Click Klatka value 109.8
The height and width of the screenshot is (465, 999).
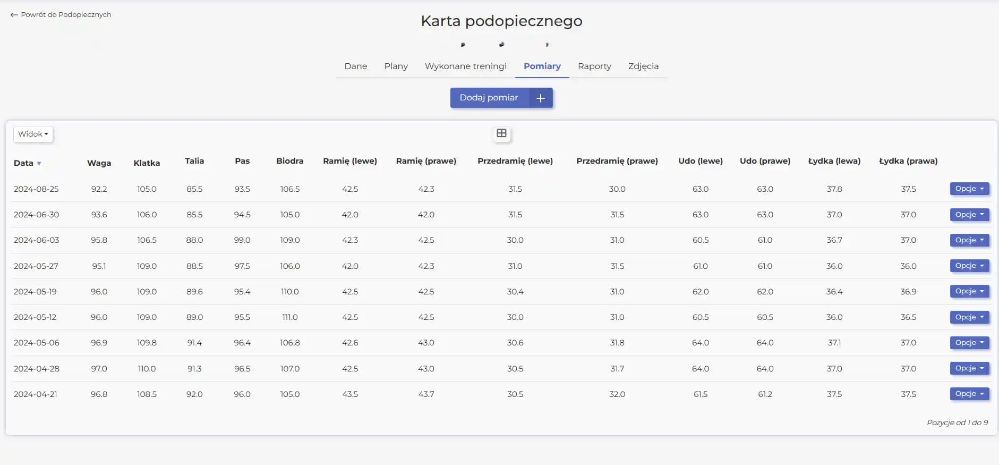[x=147, y=343]
